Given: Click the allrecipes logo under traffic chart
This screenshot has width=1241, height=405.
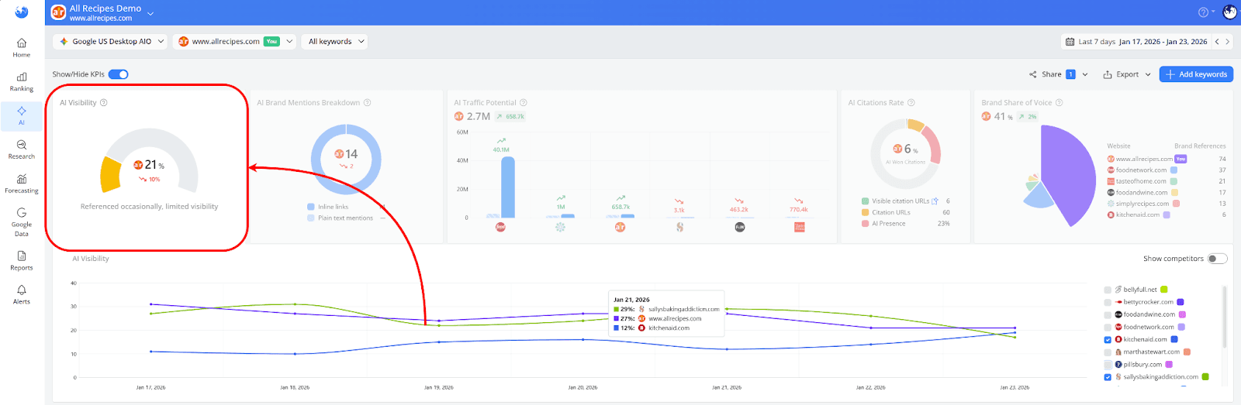Looking at the screenshot, I should [x=620, y=227].
